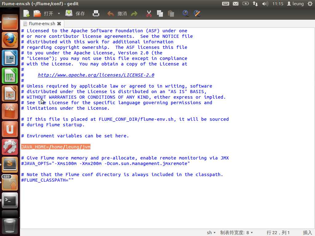Create a new document with toolbar icon

click(26, 14)
